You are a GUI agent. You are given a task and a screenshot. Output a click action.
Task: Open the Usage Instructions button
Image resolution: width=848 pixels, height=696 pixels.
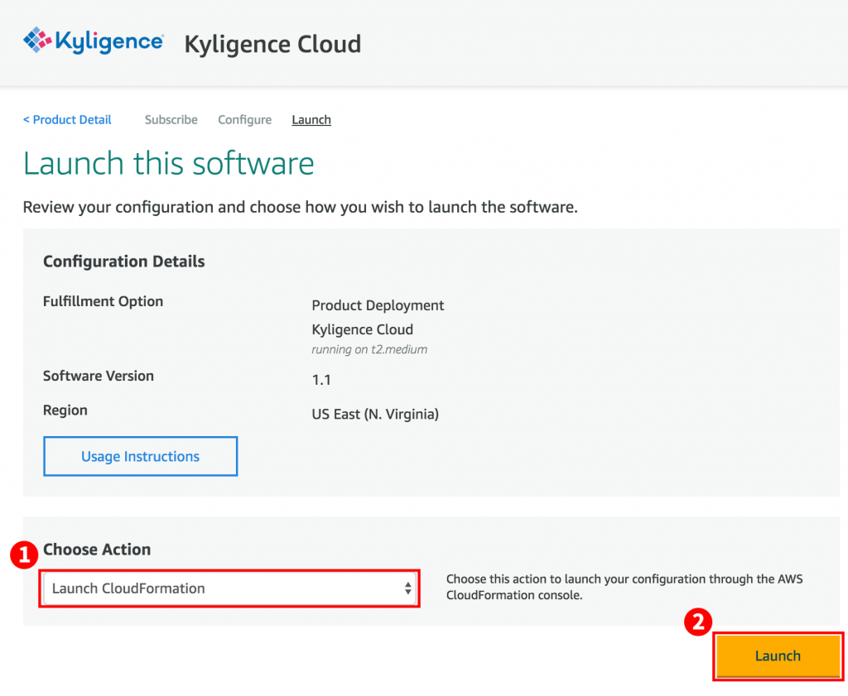coord(140,457)
